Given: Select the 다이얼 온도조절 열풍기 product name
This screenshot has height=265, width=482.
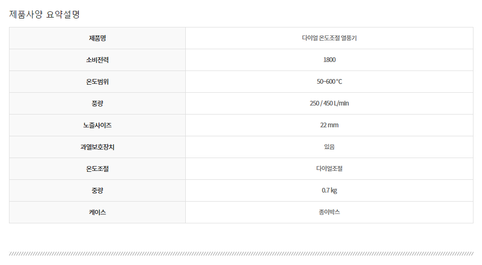Looking at the screenshot, I should [x=329, y=38].
